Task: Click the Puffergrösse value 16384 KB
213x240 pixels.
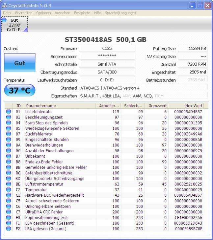Action: (193, 49)
